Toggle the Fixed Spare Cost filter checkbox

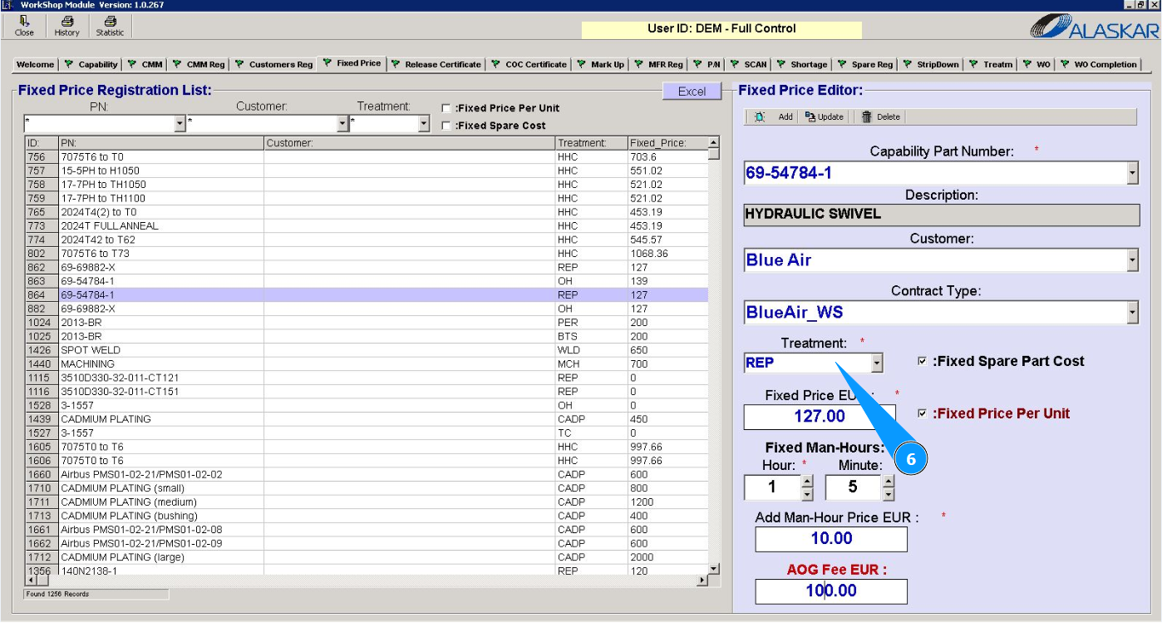tap(446, 126)
